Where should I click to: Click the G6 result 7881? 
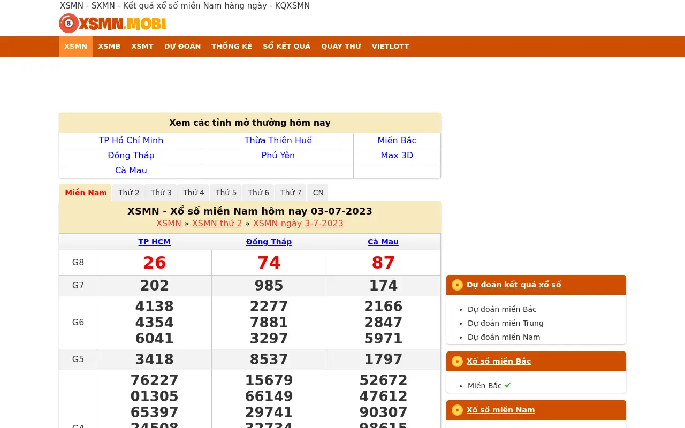pos(269,323)
